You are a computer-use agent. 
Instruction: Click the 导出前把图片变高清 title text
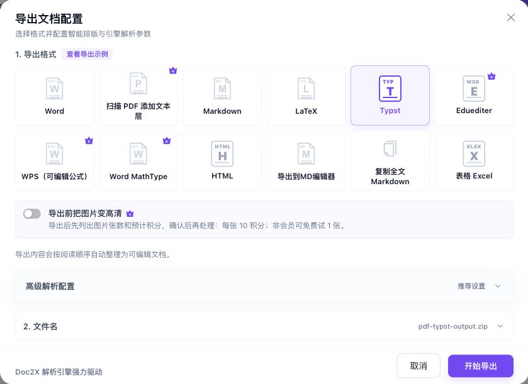click(85, 213)
